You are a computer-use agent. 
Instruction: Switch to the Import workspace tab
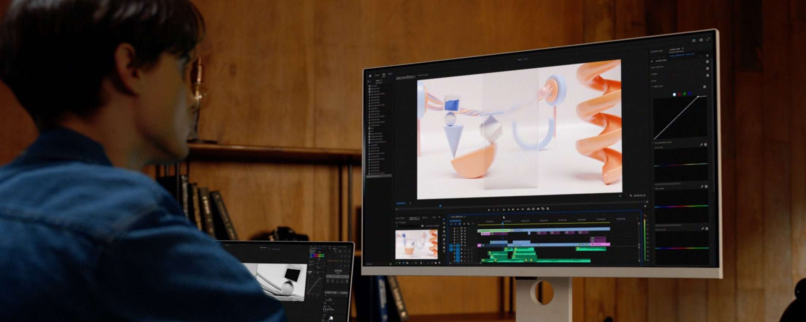tap(377, 75)
